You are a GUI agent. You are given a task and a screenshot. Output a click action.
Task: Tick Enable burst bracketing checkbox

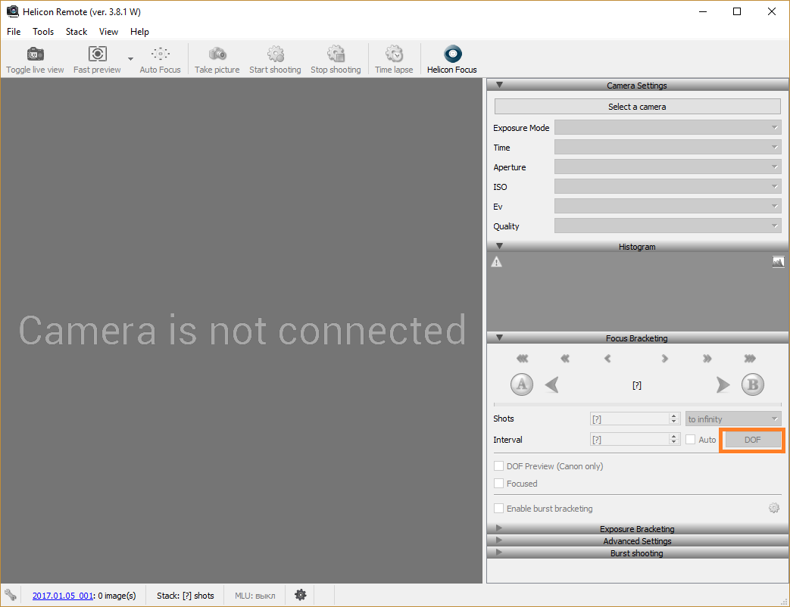pyautogui.click(x=499, y=509)
